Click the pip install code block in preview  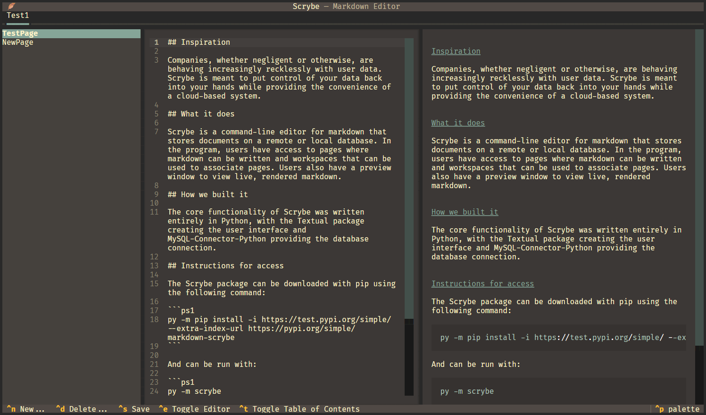[559, 338]
